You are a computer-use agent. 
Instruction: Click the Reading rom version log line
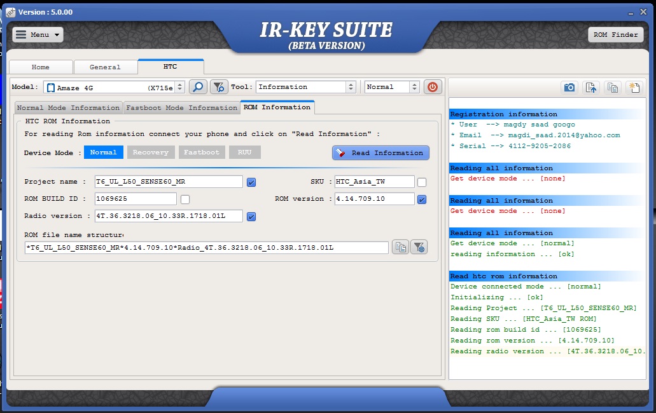(532, 341)
